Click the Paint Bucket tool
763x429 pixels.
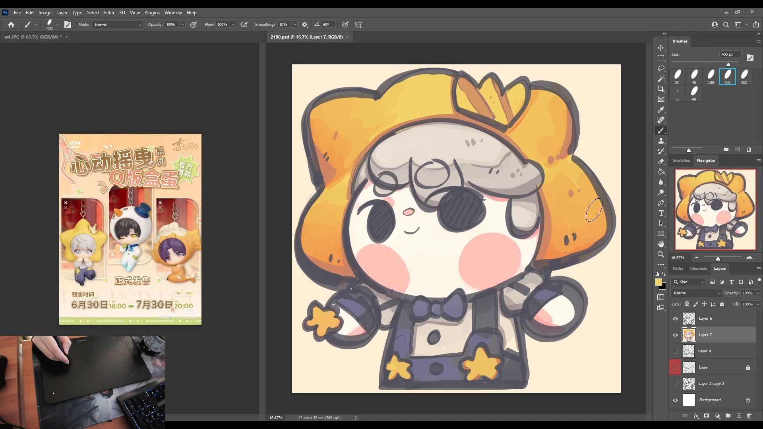pyautogui.click(x=661, y=172)
